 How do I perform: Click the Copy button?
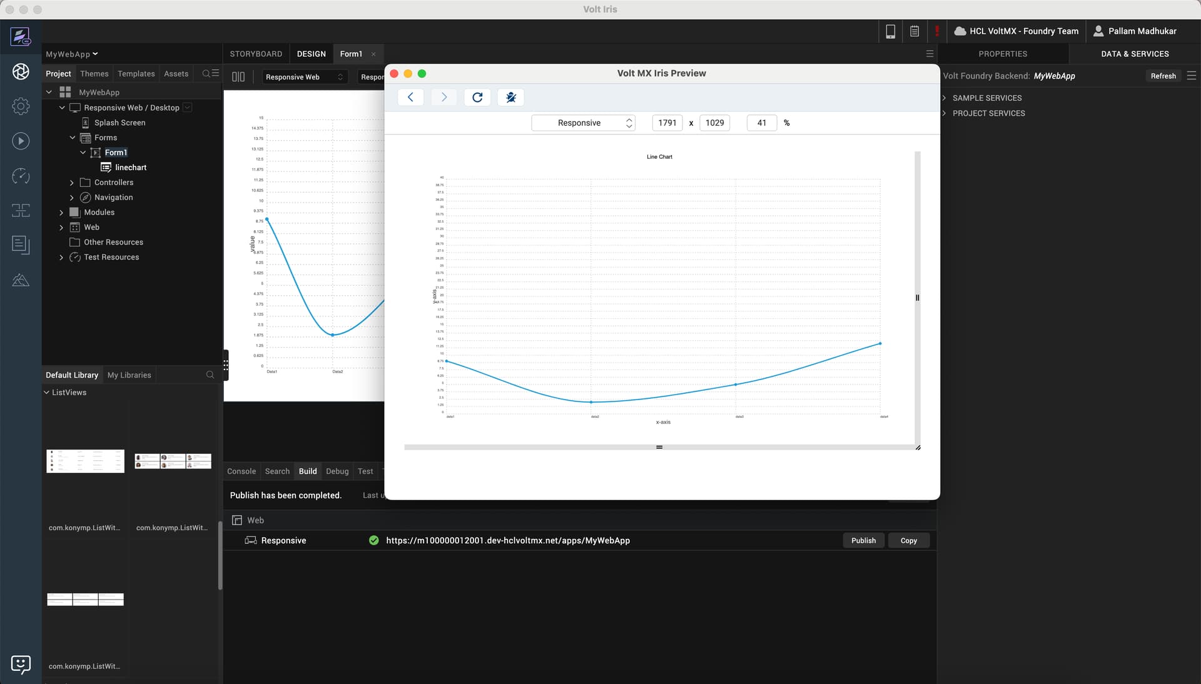[909, 541]
